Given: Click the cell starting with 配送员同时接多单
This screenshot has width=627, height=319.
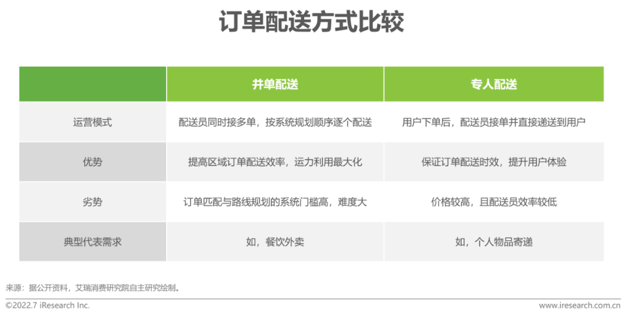Looking at the screenshot, I should [275, 122].
